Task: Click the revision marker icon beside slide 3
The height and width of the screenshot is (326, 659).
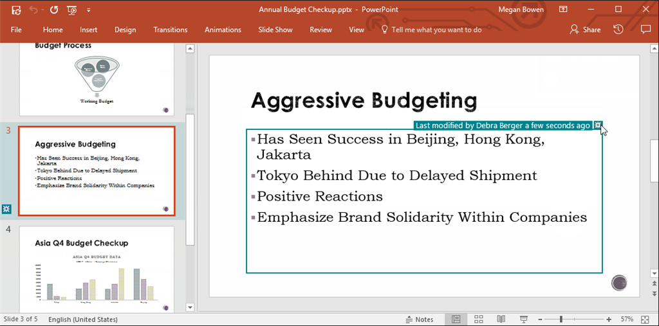Action: click(6, 209)
